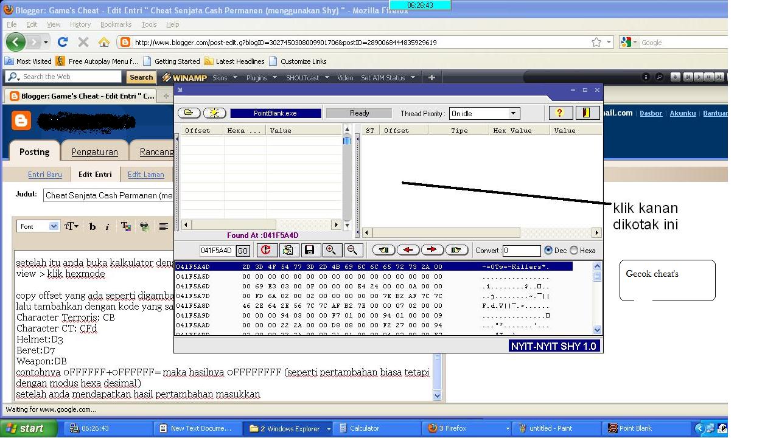Viewport: 779px width, 438px height.
Task: Click the Firefox stop loading icon
Action: coord(83,42)
